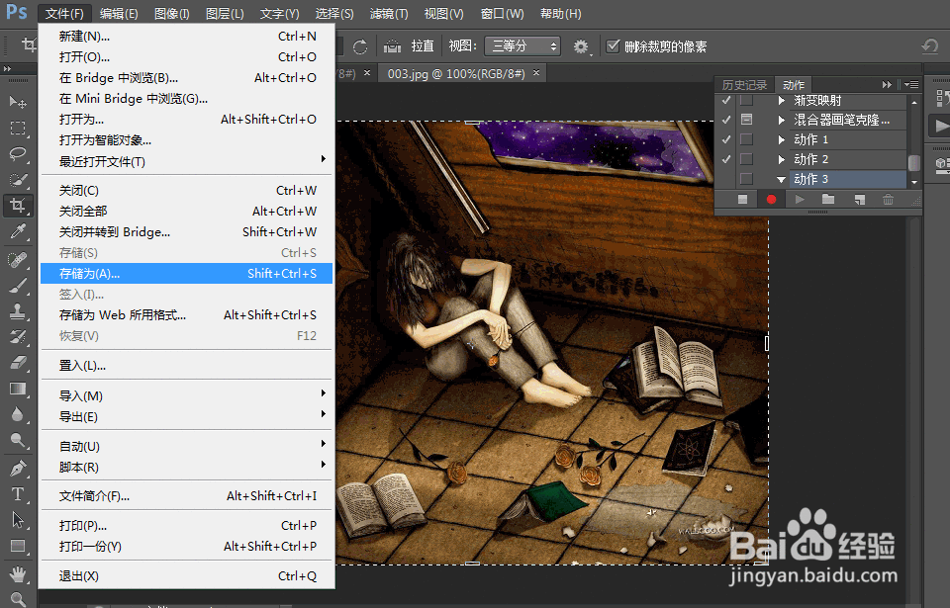Toggle checkmark for 渐变映射 action

tap(725, 100)
